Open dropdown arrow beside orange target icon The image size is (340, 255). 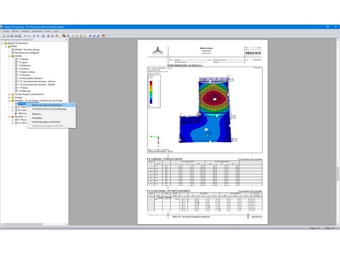coord(59,35)
